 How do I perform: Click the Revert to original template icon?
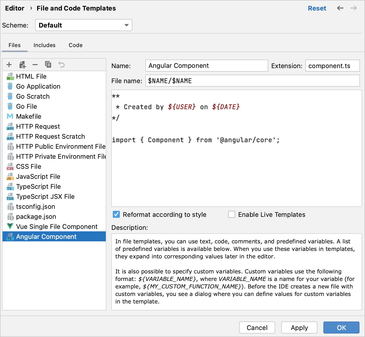pos(61,65)
